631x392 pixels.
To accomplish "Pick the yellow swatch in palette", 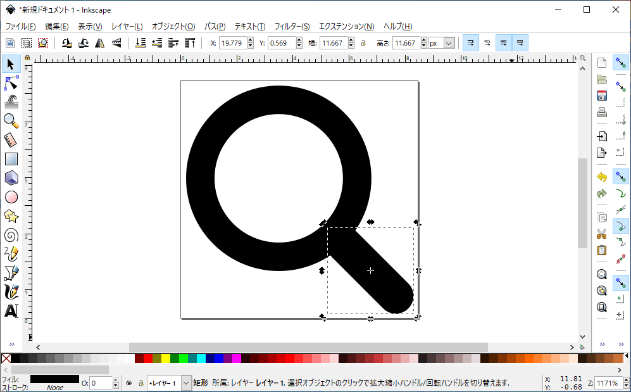I will click(x=166, y=358).
